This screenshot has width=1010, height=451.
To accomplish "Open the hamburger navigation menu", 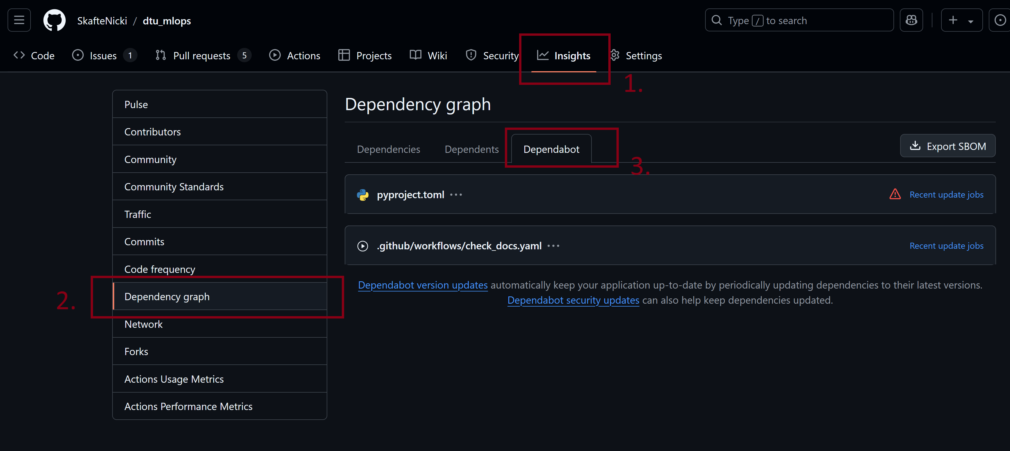I will (x=19, y=20).
